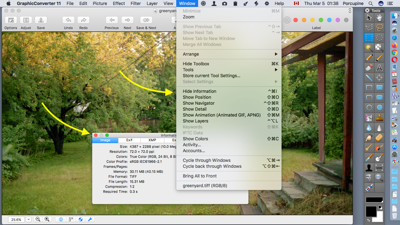Click the 25.6% zoom field

(x=16, y=220)
